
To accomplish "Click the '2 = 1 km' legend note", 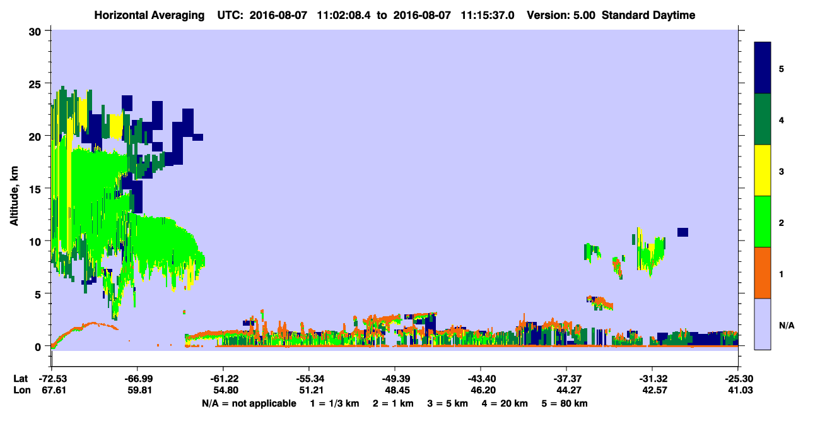I will point(393,403).
